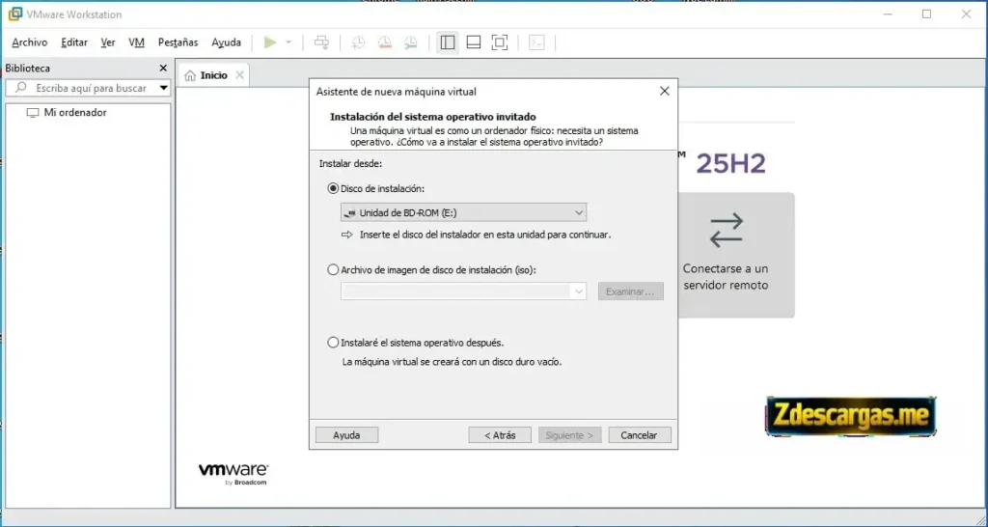This screenshot has height=527, width=988.
Task: Open the Unidad de BD-ROM (E:) dropdown
Action: [x=463, y=212]
